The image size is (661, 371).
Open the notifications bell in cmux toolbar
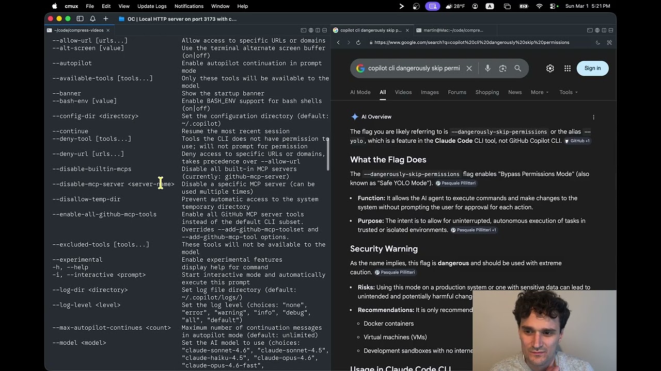[93, 19]
